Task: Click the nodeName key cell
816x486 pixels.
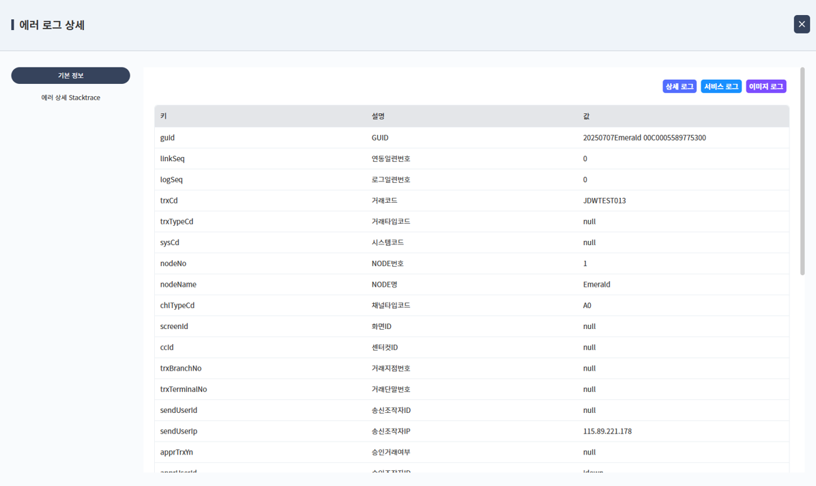Action: click(x=178, y=285)
